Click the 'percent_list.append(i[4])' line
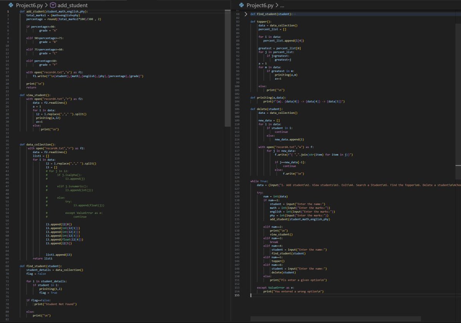This screenshot has width=461, height=323. tap(284, 40)
